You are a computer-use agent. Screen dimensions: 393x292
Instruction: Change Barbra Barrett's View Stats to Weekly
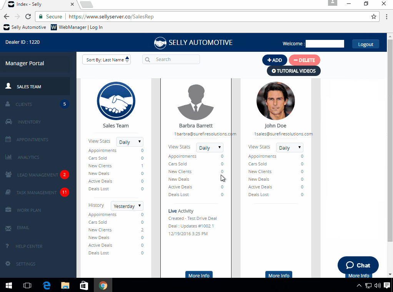(x=210, y=147)
